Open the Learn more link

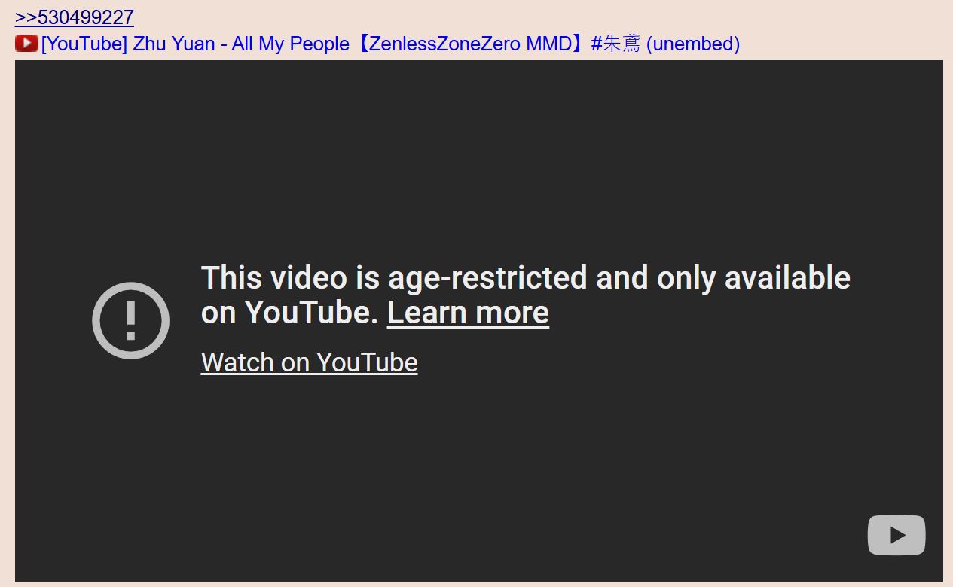(x=468, y=313)
